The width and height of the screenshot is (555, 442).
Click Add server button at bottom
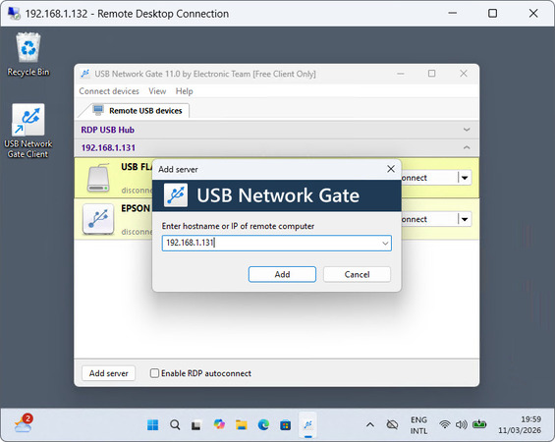(x=108, y=373)
